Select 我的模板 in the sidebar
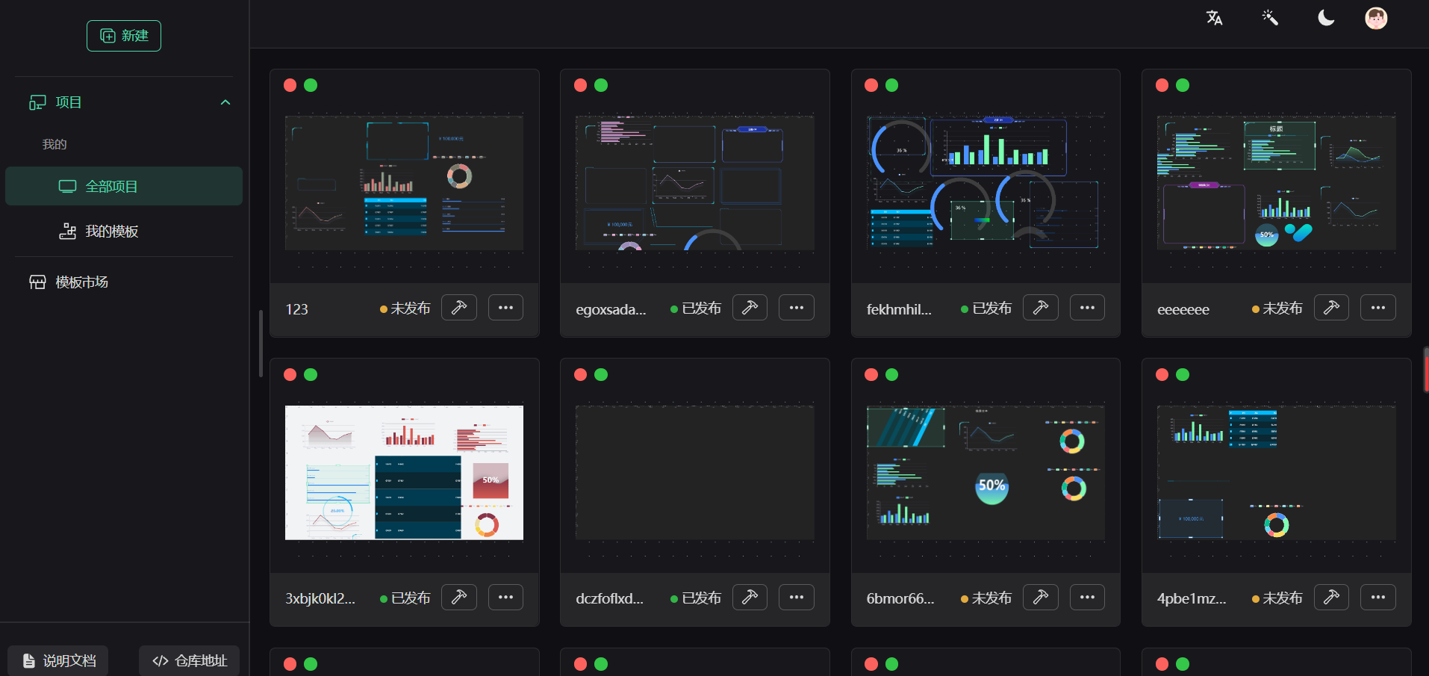 [110, 232]
